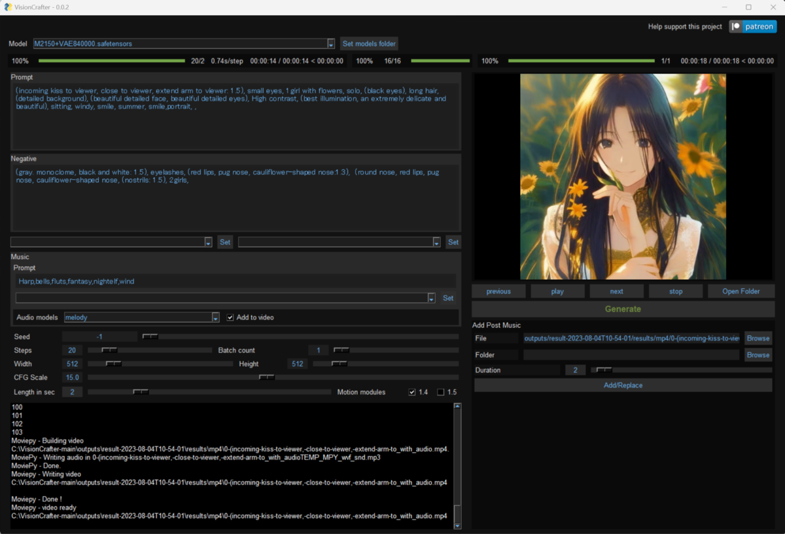Click the Height slider handle
Screen dimensions: 785x534
point(339,364)
